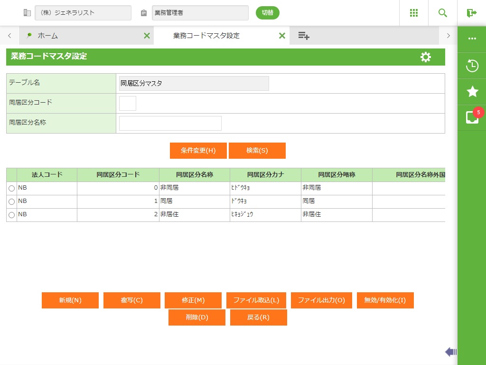The width and height of the screenshot is (486, 365).
Task: Open favorites star icon in sidebar
Action: [472, 92]
